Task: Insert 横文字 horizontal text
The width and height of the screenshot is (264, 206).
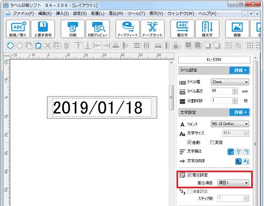Action: [x=182, y=29]
